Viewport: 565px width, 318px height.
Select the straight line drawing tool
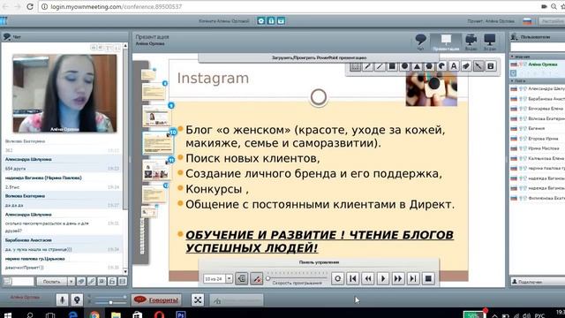pos(380,66)
